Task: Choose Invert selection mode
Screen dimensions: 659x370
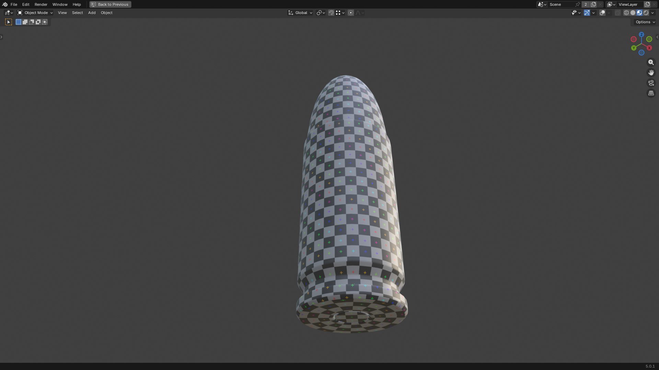Action: tap(38, 22)
